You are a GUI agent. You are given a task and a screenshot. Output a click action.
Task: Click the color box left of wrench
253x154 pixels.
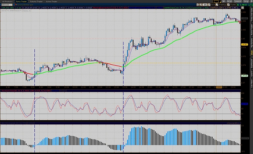(x=216, y=2)
